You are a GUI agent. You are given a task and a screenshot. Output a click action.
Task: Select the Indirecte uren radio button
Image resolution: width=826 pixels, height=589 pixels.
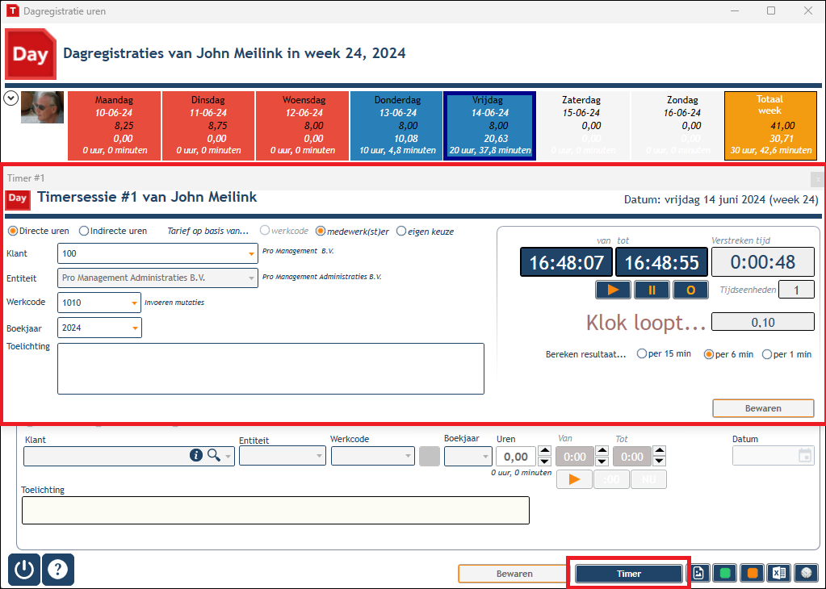(x=84, y=231)
